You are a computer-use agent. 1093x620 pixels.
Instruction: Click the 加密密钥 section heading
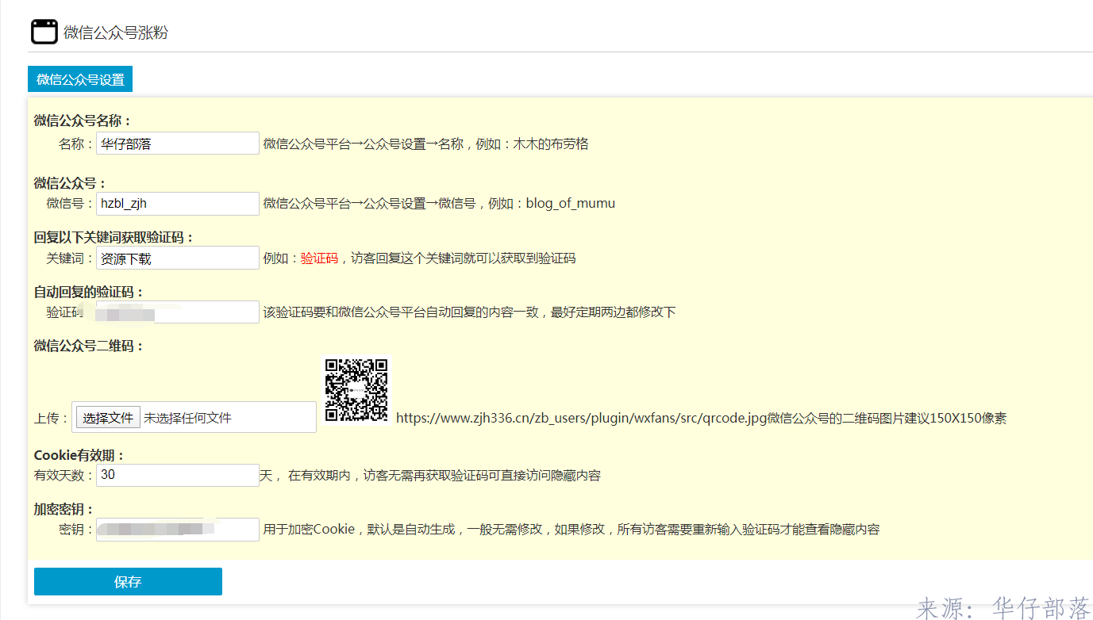[64, 509]
